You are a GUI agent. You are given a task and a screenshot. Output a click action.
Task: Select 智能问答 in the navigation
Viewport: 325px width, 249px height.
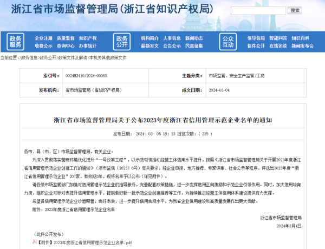click(x=278, y=38)
